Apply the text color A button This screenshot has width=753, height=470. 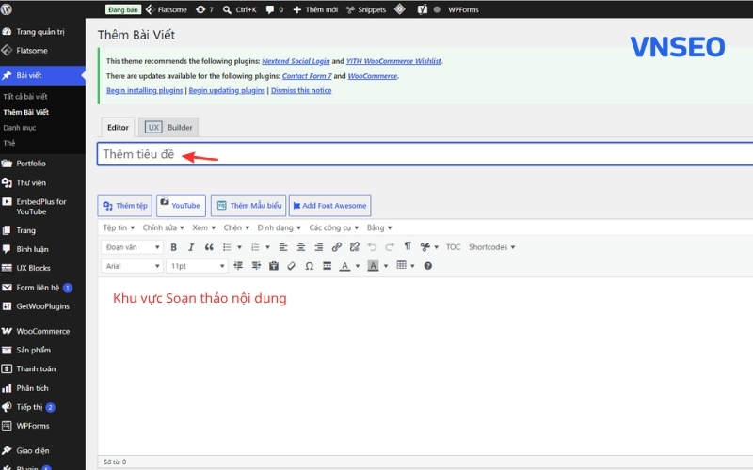pos(344,266)
